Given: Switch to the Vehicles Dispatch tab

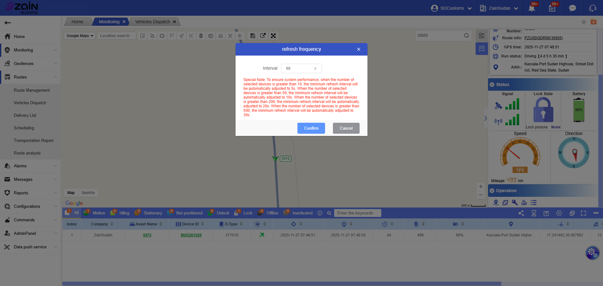Looking at the screenshot, I should point(153,22).
